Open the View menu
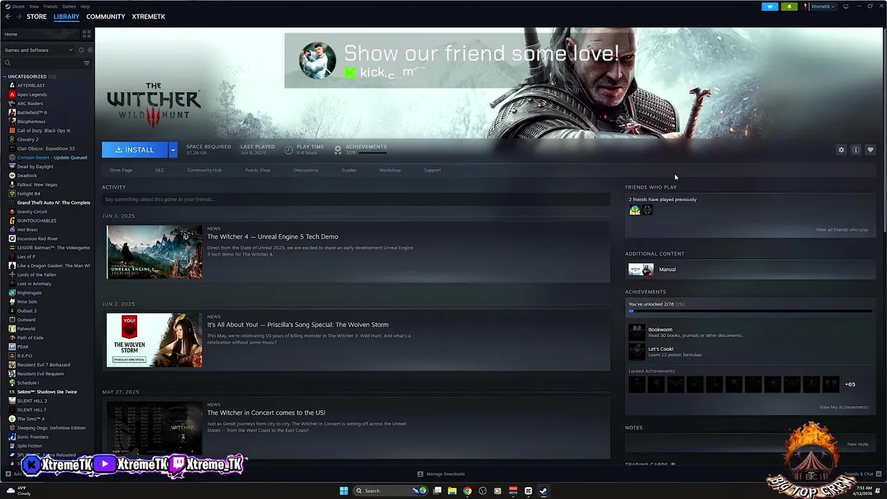 (x=33, y=6)
